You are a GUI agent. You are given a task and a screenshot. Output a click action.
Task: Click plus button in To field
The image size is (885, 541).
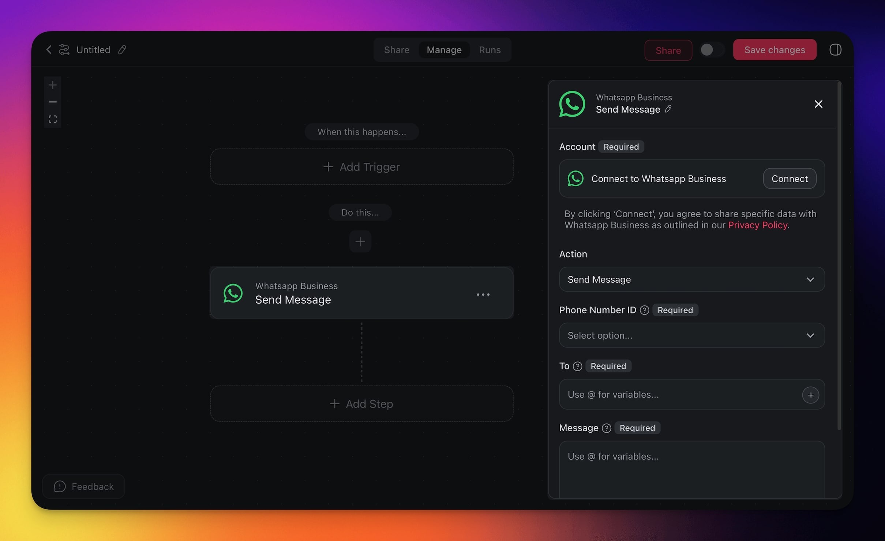coord(810,395)
